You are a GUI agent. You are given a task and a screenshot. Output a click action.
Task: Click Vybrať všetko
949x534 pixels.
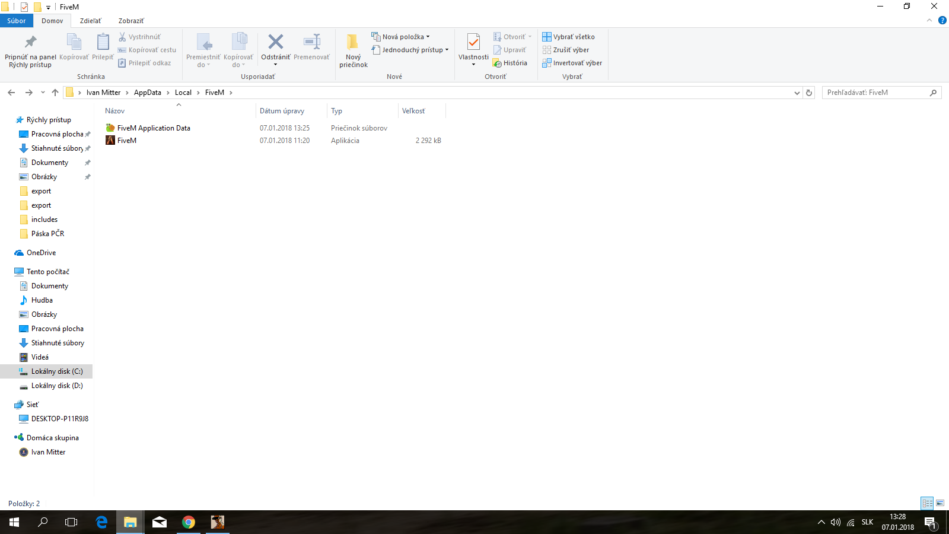click(x=568, y=37)
